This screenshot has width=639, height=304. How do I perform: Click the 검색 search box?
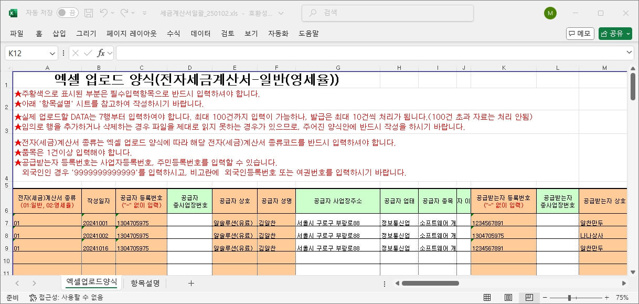tap(388, 13)
